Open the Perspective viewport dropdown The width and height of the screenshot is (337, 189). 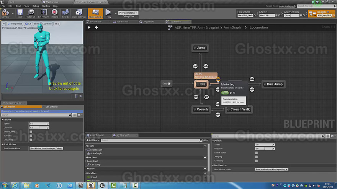[x=15, y=24]
